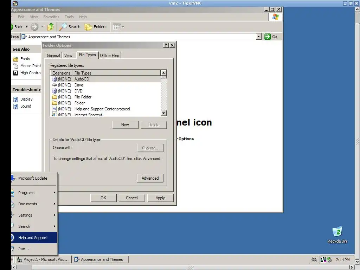Select the Folder file type row

[x=105, y=103]
